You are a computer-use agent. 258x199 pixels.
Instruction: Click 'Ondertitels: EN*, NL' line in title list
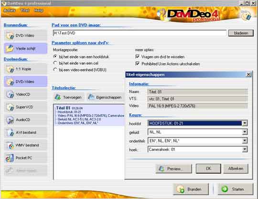(78, 123)
